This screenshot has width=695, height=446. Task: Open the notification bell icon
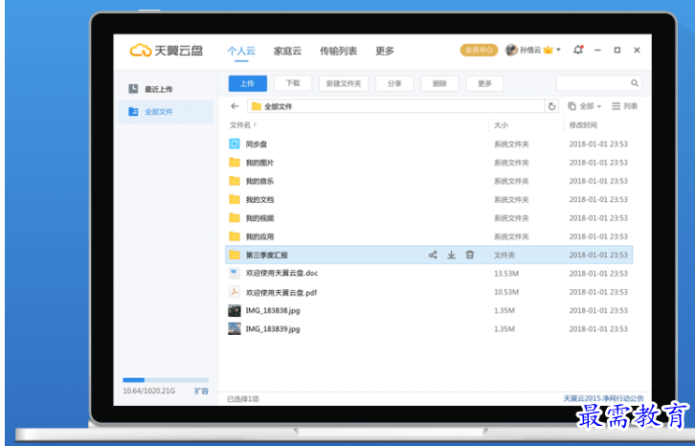tap(578, 50)
